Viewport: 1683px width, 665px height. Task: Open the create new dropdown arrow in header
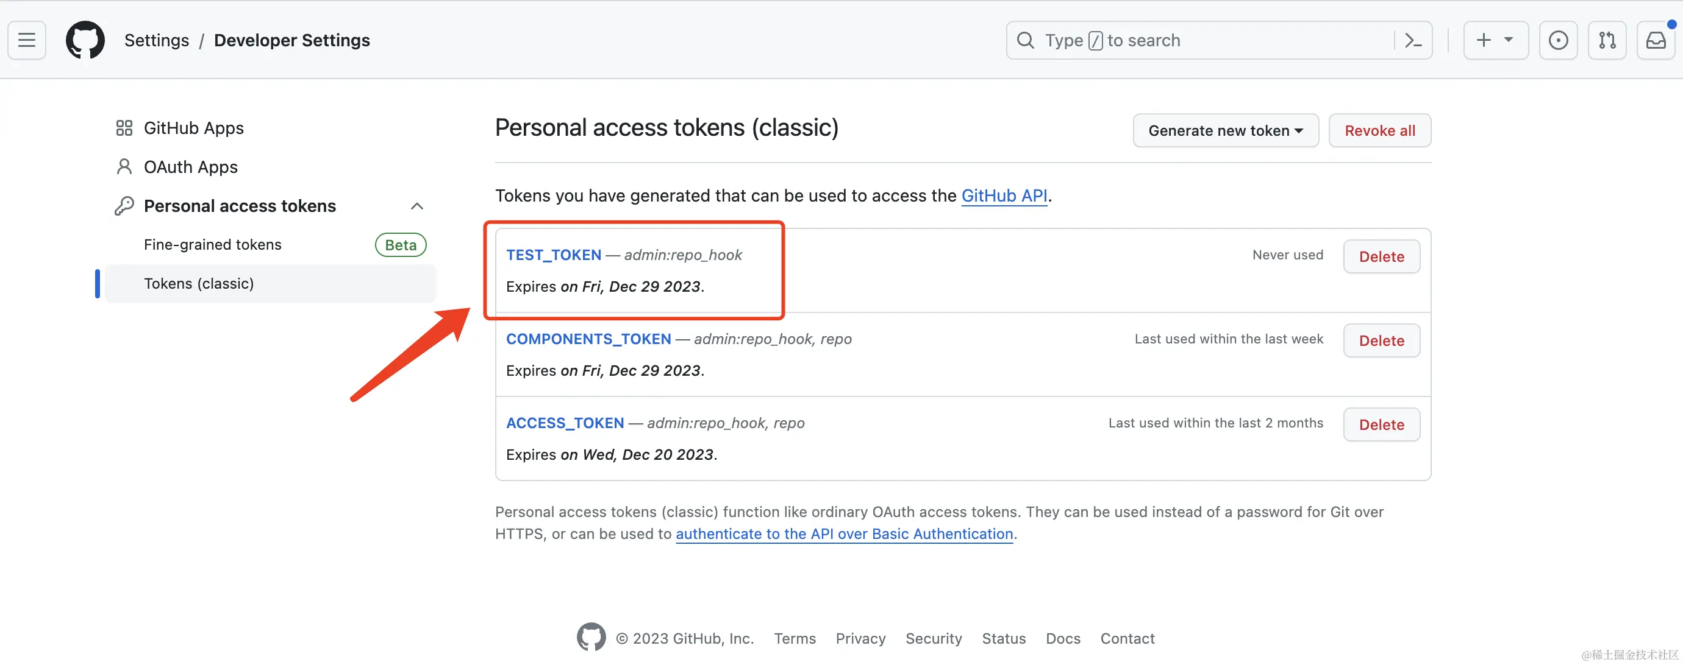(x=1509, y=40)
